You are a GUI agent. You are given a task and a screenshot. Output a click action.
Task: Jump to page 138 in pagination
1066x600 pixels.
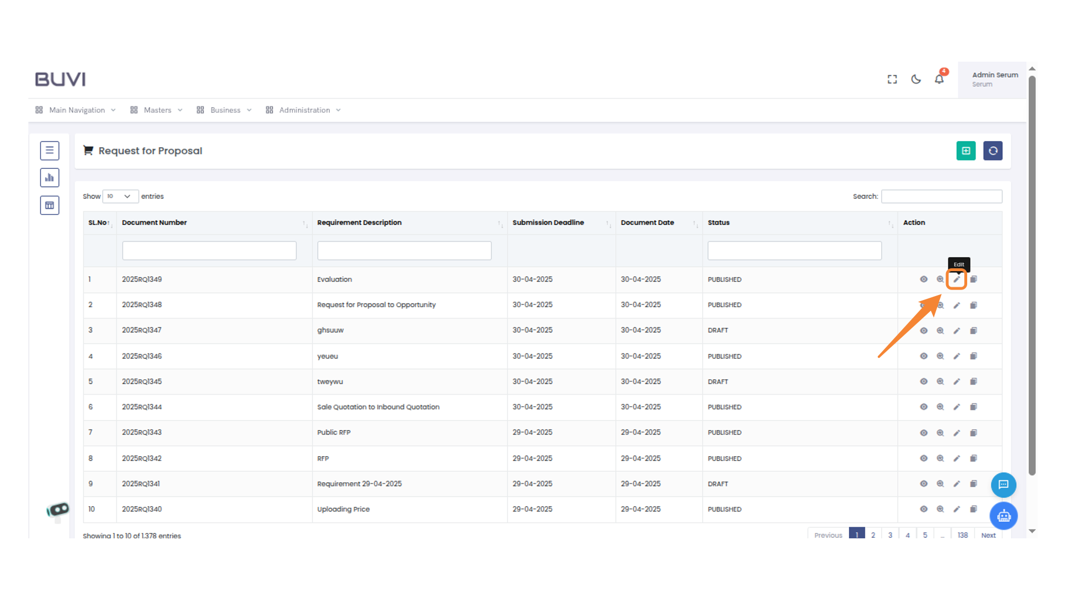click(x=962, y=535)
